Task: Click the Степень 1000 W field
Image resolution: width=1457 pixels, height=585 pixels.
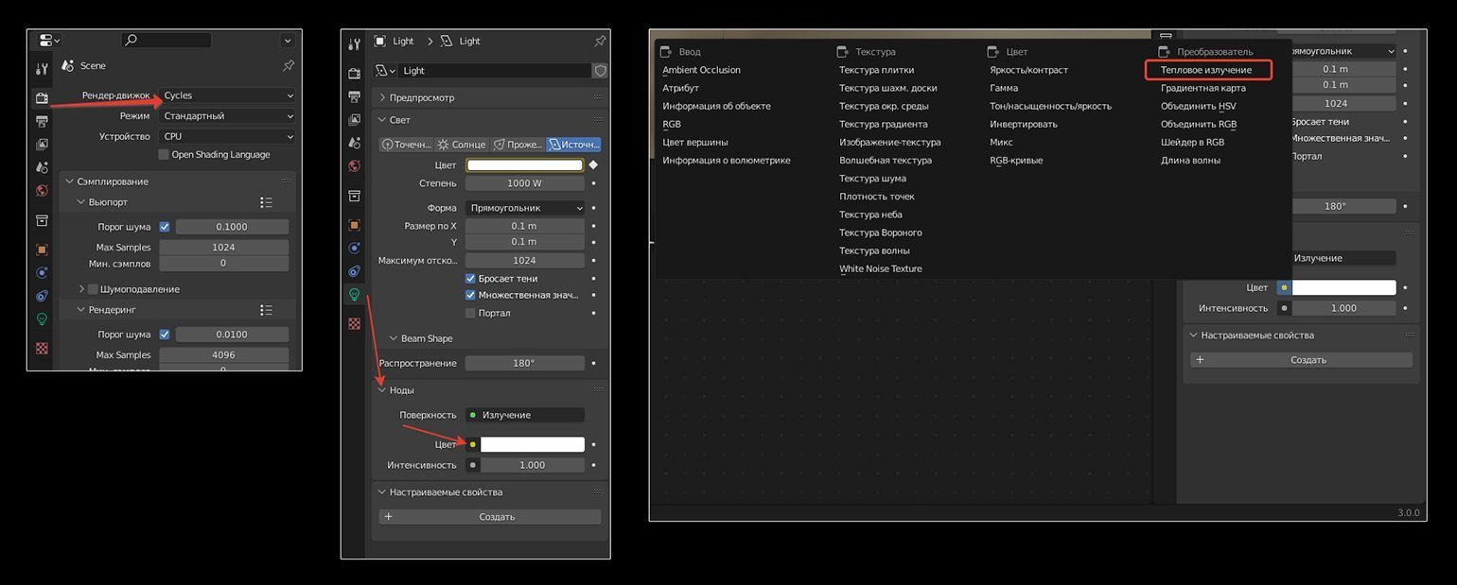Action: [x=524, y=183]
